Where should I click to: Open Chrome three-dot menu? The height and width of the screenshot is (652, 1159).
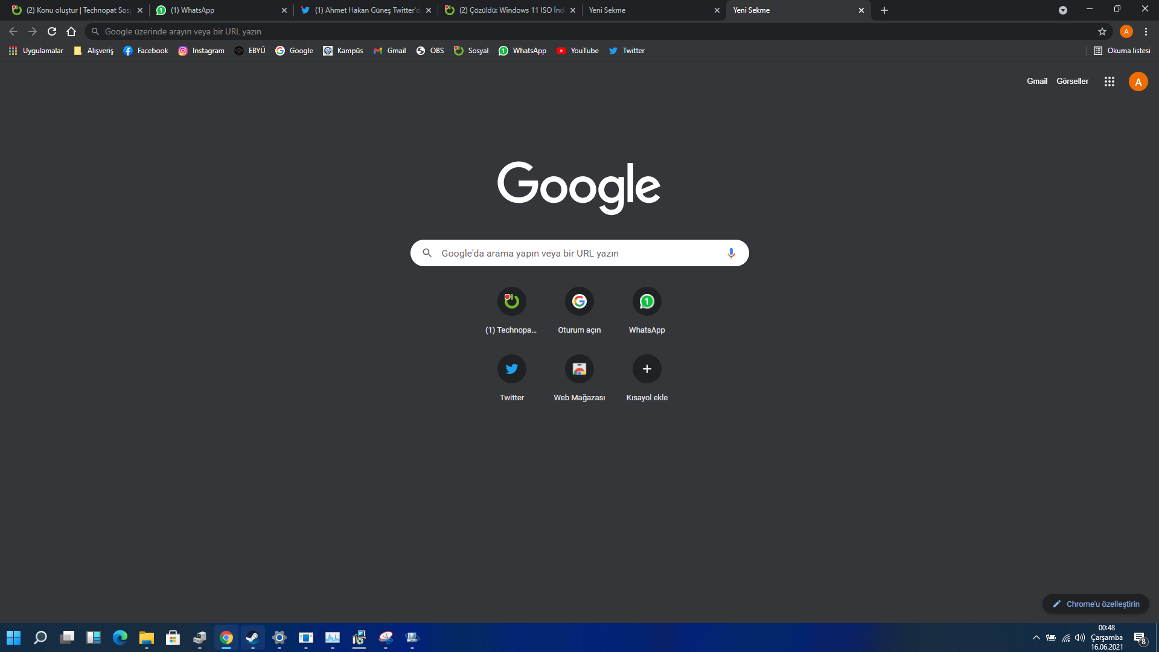[x=1146, y=31]
